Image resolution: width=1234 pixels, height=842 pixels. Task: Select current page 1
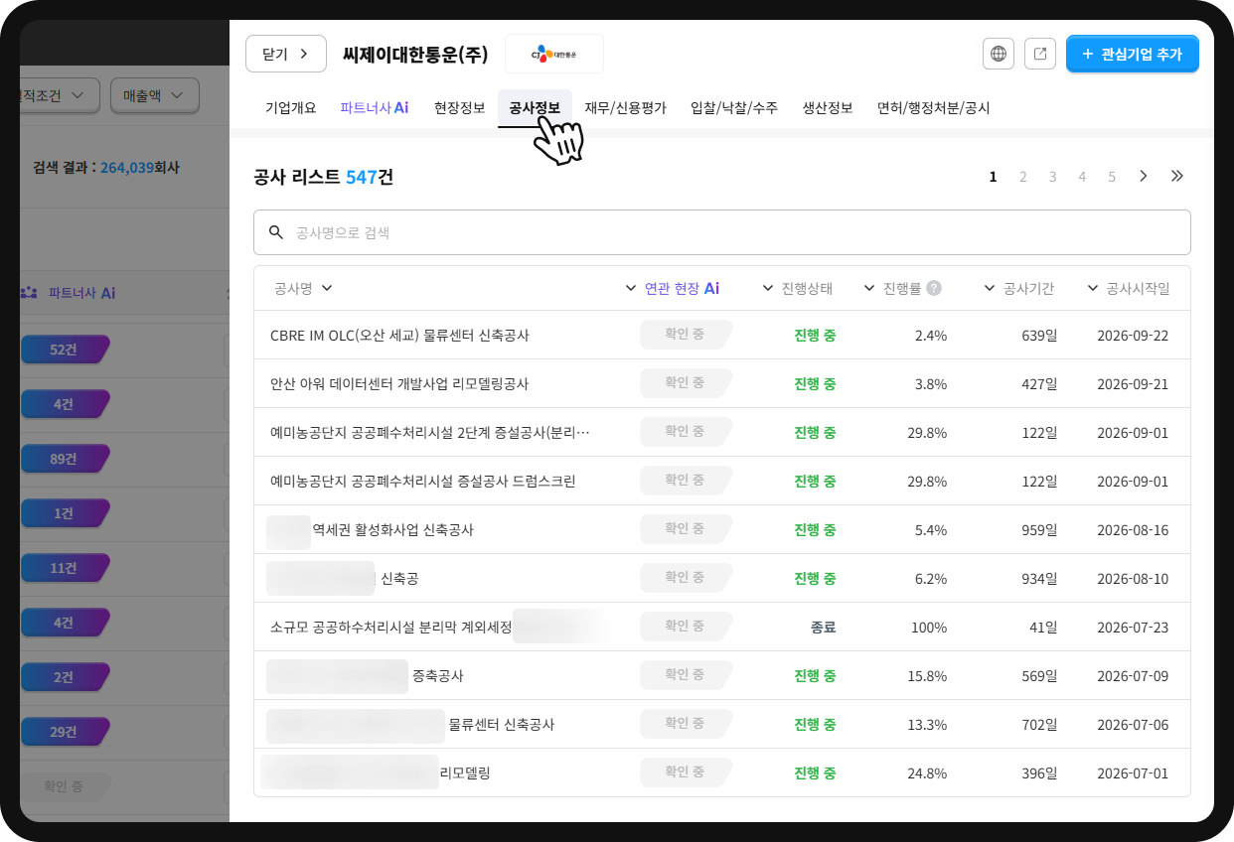click(993, 177)
